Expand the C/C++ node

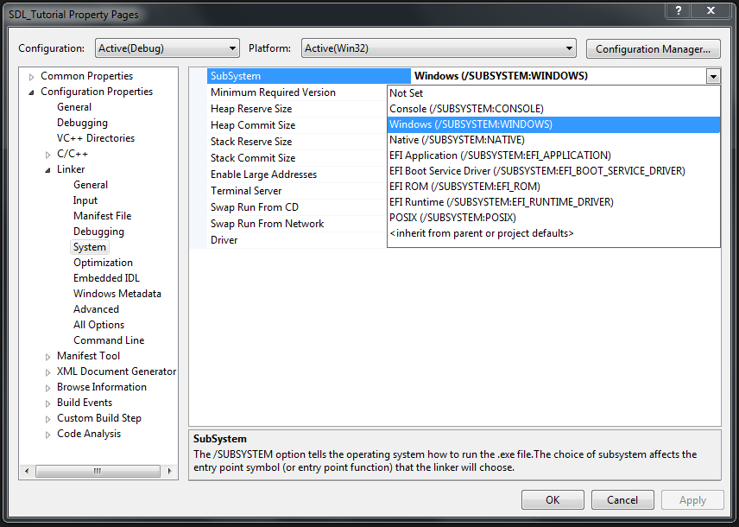[47, 155]
